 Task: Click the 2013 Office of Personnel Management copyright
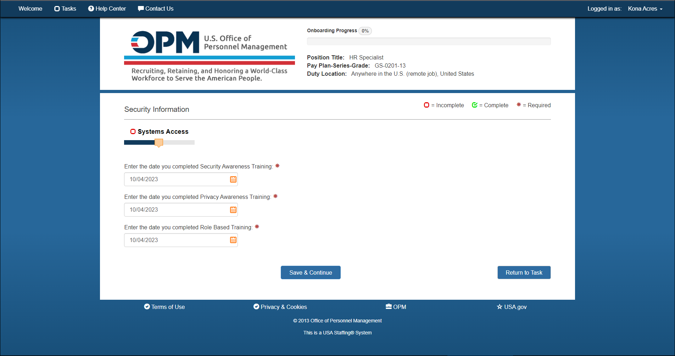(337, 321)
